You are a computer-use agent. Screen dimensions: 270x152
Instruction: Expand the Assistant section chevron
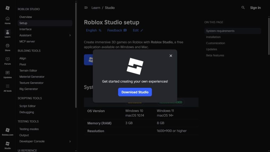tap(70, 35)
